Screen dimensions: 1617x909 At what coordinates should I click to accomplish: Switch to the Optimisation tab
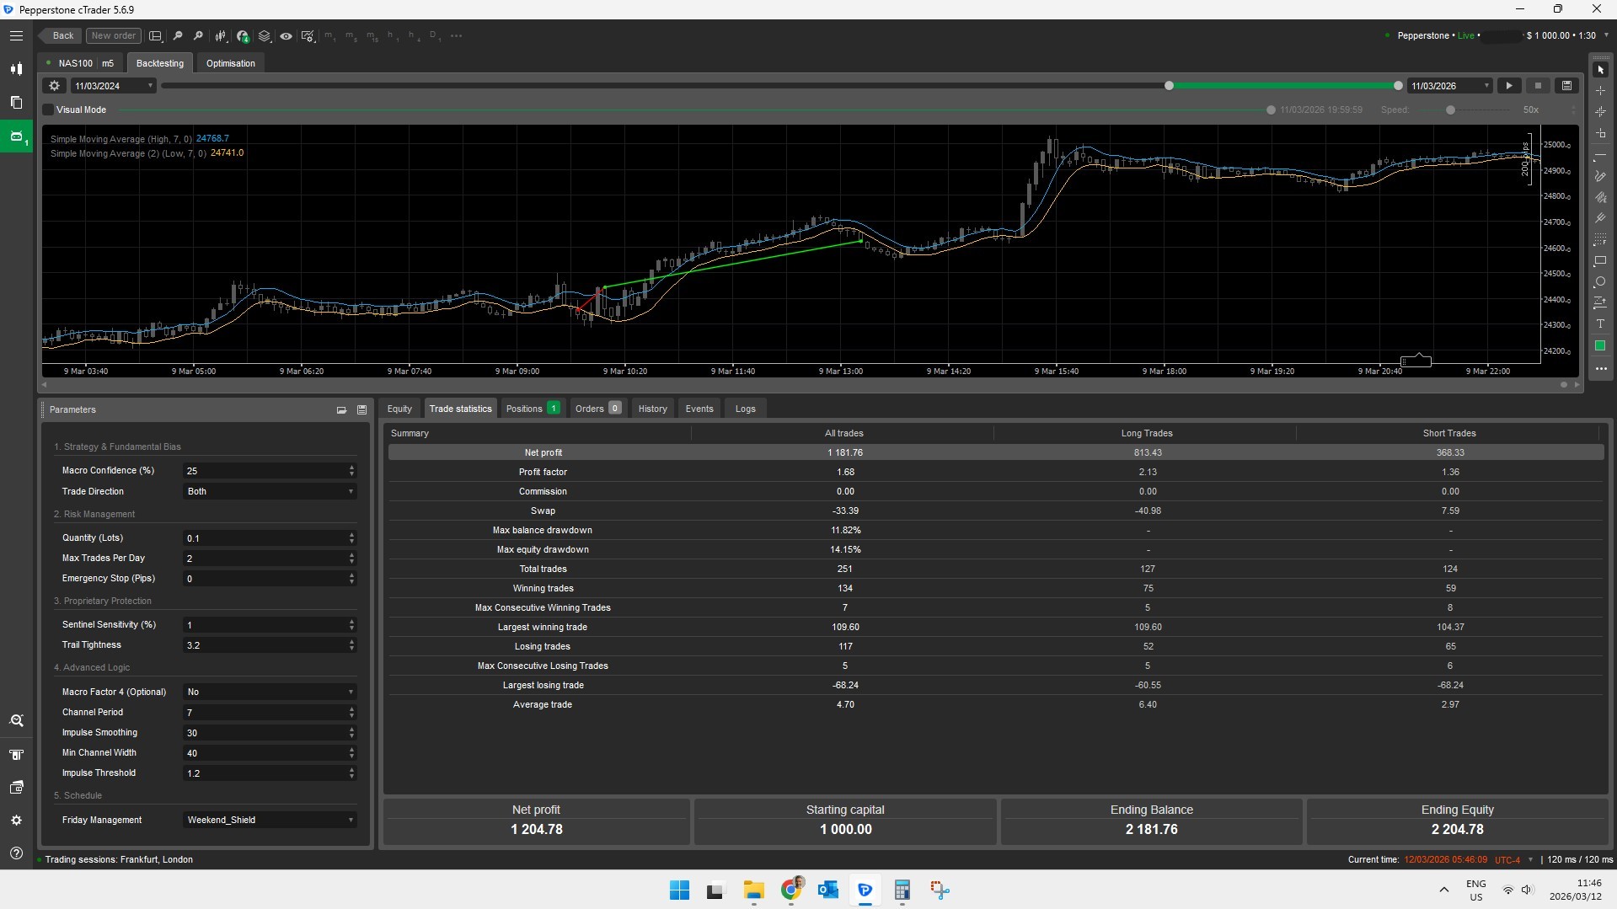229,62
